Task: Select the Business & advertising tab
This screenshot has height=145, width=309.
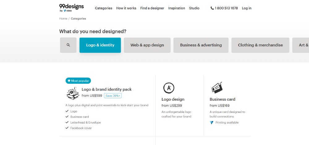Action: (201, 45)
